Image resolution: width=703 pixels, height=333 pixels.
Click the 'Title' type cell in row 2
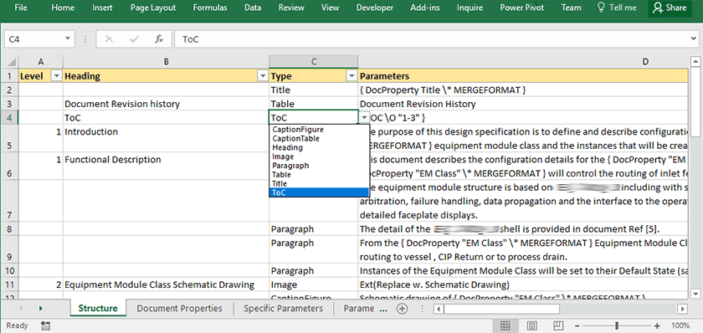(313, 90)
